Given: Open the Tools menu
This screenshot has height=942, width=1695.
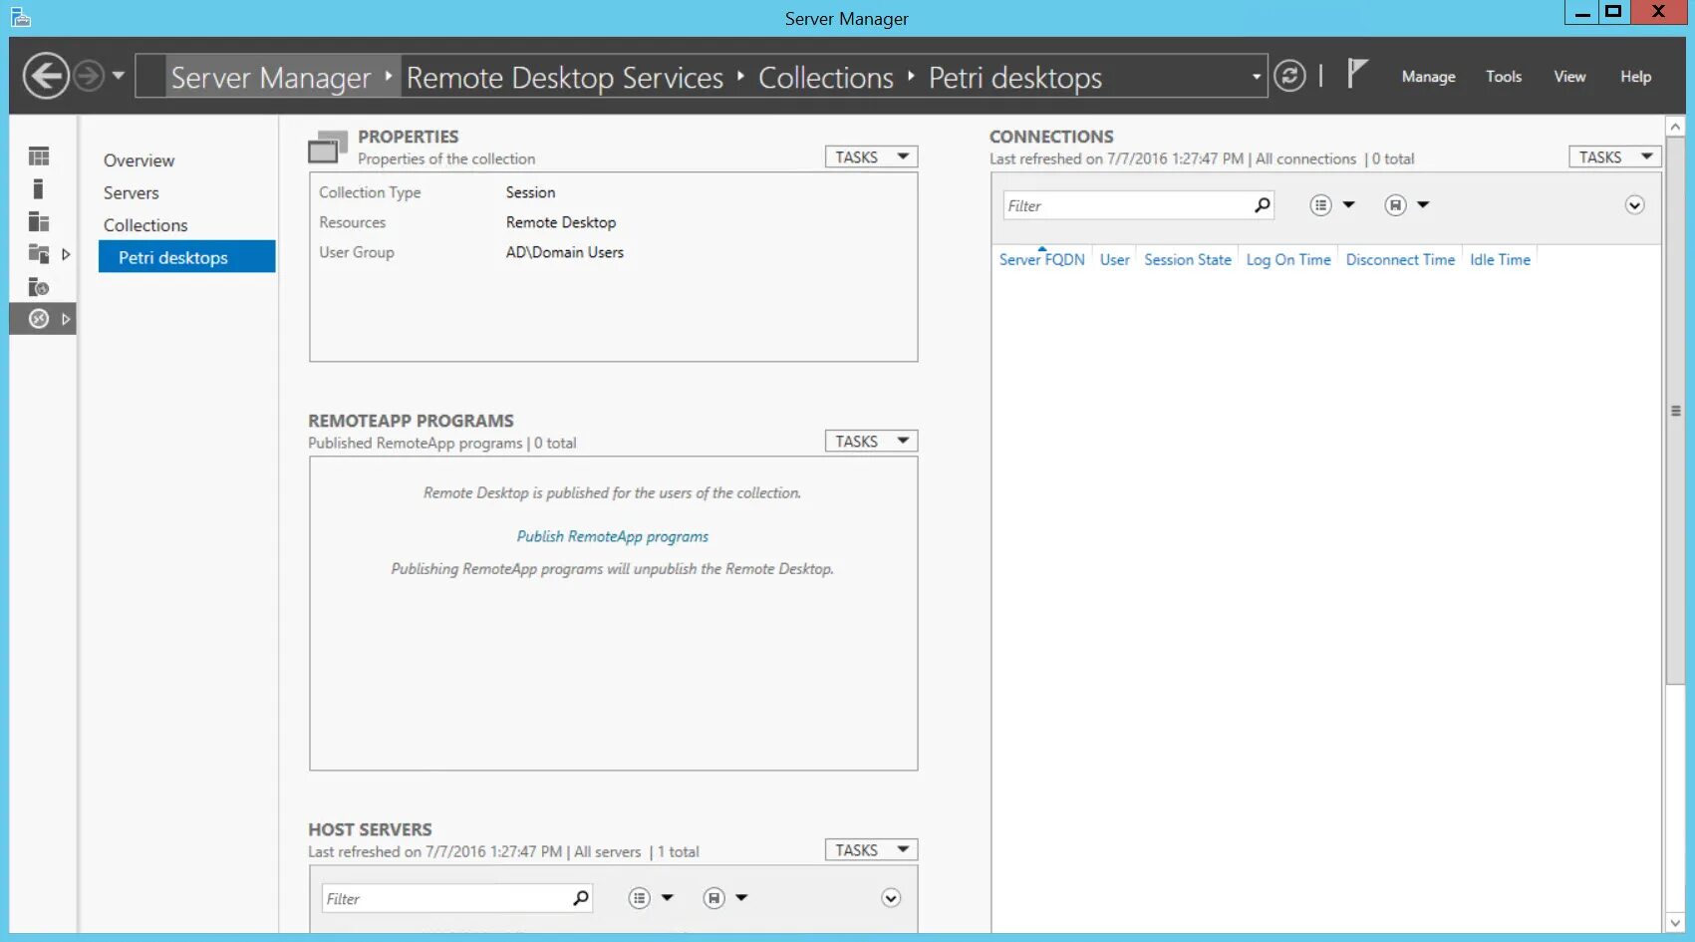Looking at the screenshot, I should [x=1504, y=77].
